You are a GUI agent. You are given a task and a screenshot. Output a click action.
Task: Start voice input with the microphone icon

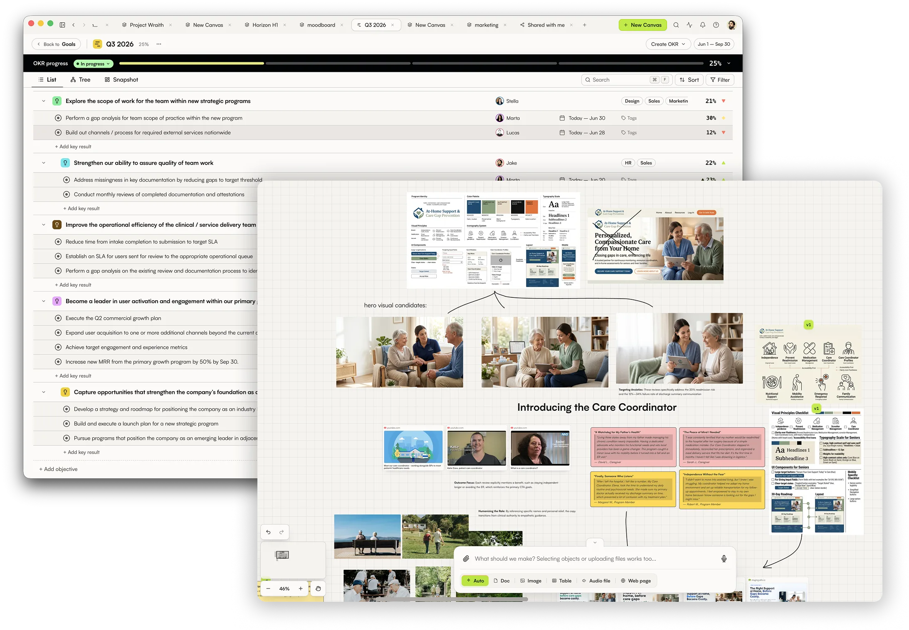724,559
